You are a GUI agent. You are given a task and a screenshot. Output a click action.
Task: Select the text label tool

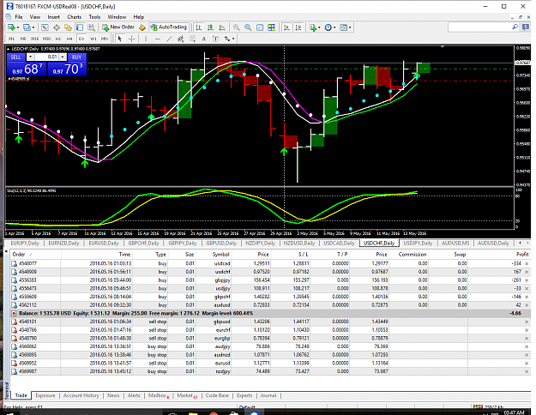pyautogui.click(x=216, y=39)
